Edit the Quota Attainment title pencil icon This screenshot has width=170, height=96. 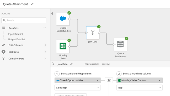click(32, 4)
